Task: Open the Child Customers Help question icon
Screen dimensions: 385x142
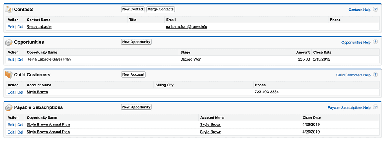Action: pos(375,74)
